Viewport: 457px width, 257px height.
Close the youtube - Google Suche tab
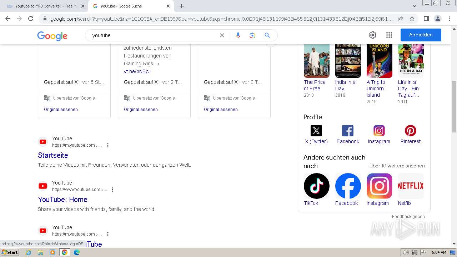click(x=168, y=6)
